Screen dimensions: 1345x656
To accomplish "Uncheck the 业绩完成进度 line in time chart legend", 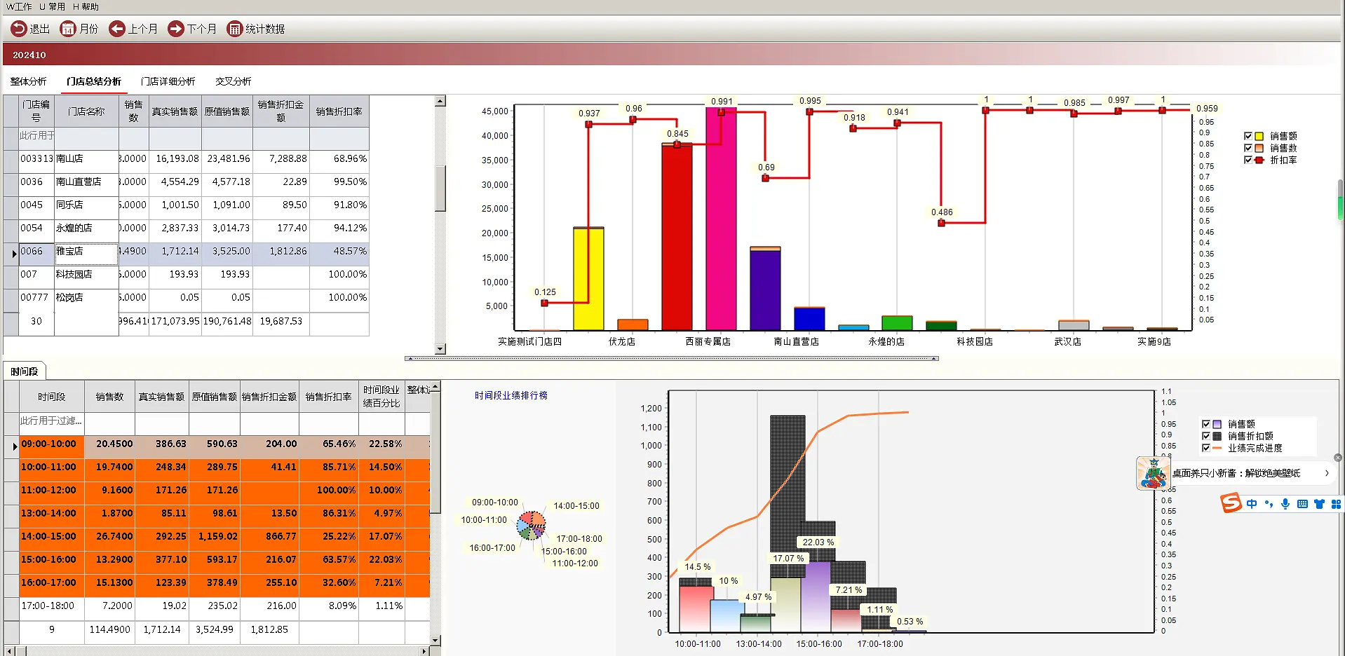I will click(x=1206, y=448).
